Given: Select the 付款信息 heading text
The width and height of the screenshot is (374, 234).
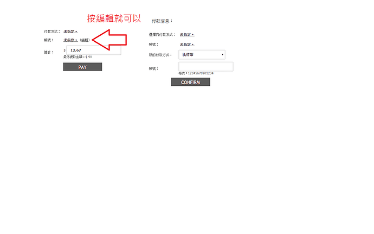Looking at the screenshot, I should (x=162, y=21).
